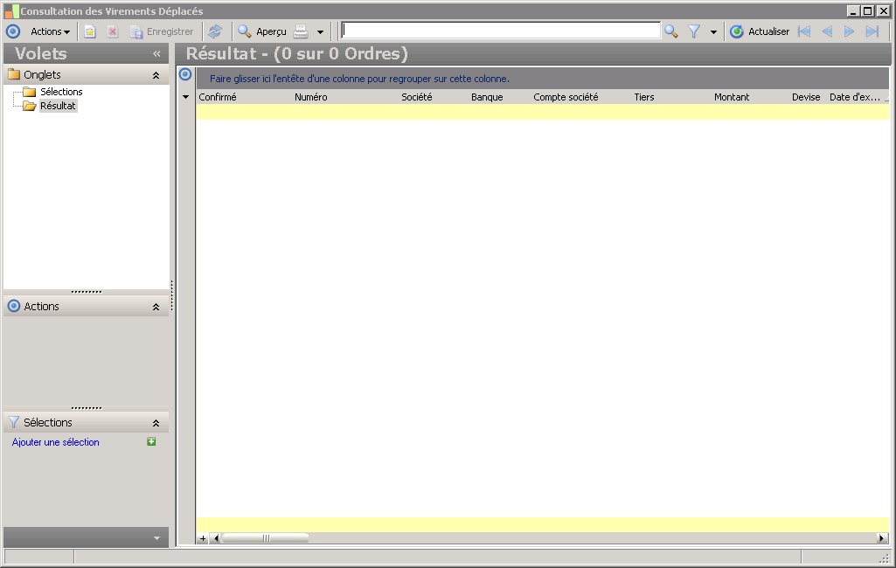Viewport: 896px width, 568px height.
Task: Click the blue circle icon left of the Actions menu
Action: 13,32
